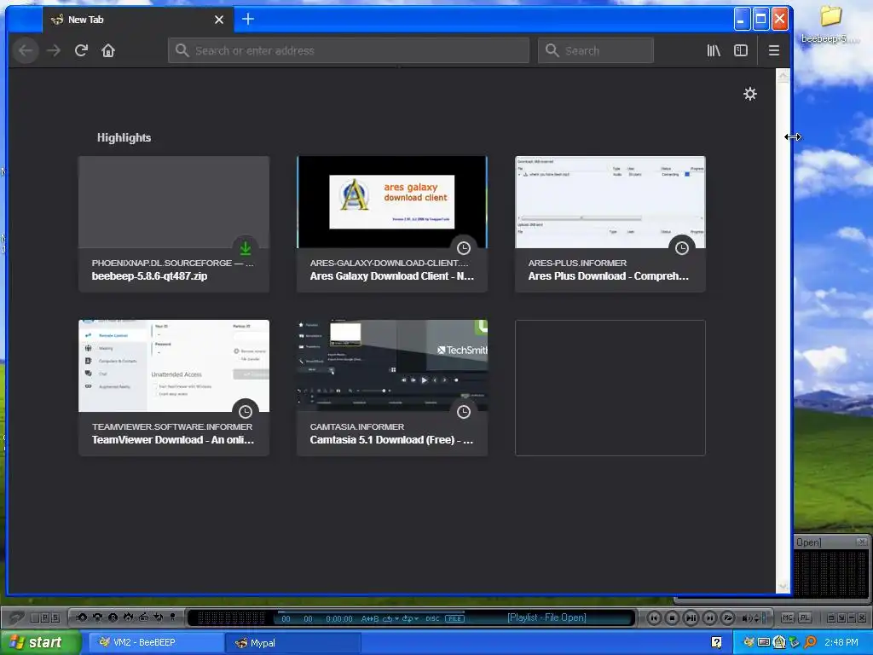Close the New Tab tab
The height and width of the screenshot is (655, 873).
[219, 20]
